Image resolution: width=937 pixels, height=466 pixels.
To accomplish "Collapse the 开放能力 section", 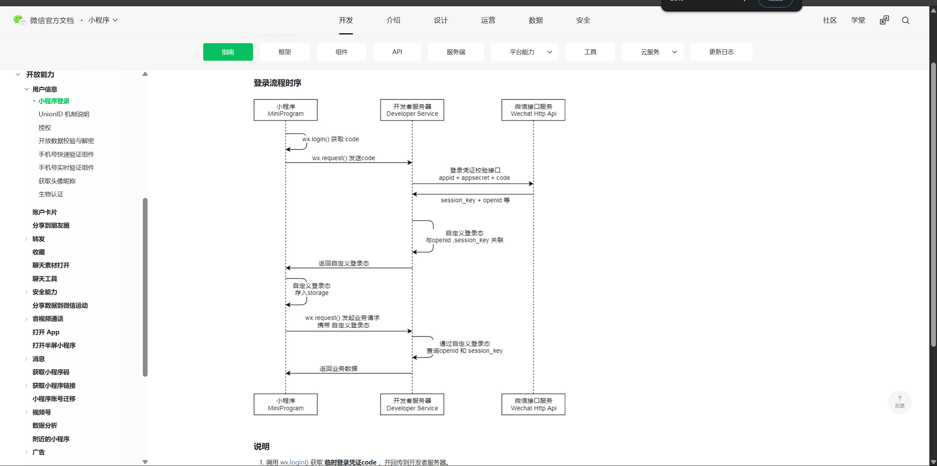I will coord(18,75).
